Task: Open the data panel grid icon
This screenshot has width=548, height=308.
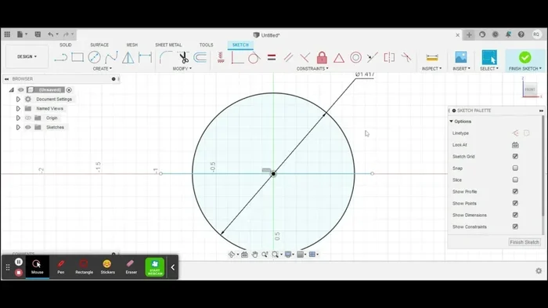Action: pos(7,34)
